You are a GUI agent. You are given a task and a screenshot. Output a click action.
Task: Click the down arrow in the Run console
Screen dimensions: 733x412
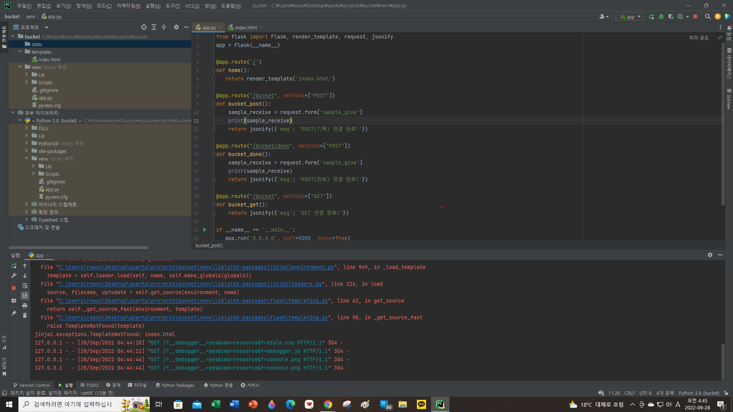[x=25, y=275]
